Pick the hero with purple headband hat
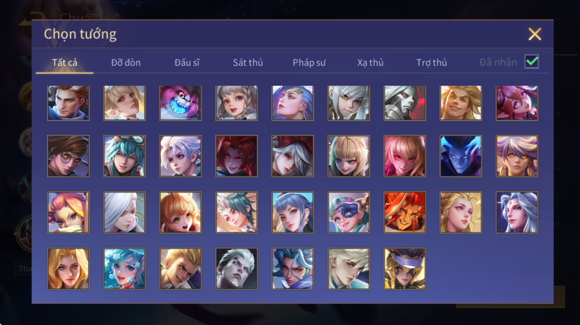580x325 pixels. (405, 269)
